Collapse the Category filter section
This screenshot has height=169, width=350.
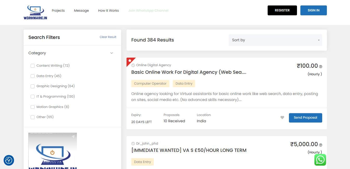click(111, 53)
